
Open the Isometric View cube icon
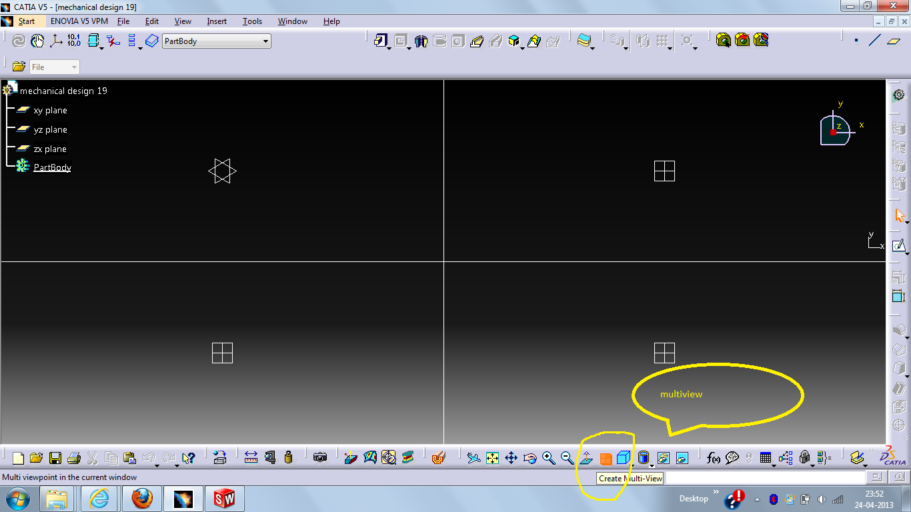pos(624,458)
